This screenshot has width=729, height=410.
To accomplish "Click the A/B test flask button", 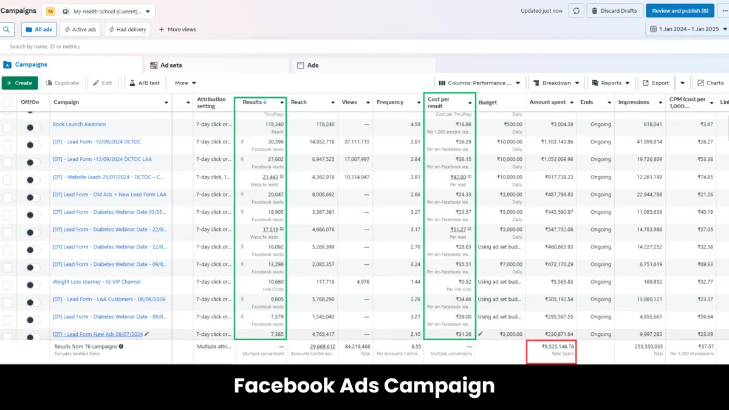I will pyautogui.click(x=144, y=83).
